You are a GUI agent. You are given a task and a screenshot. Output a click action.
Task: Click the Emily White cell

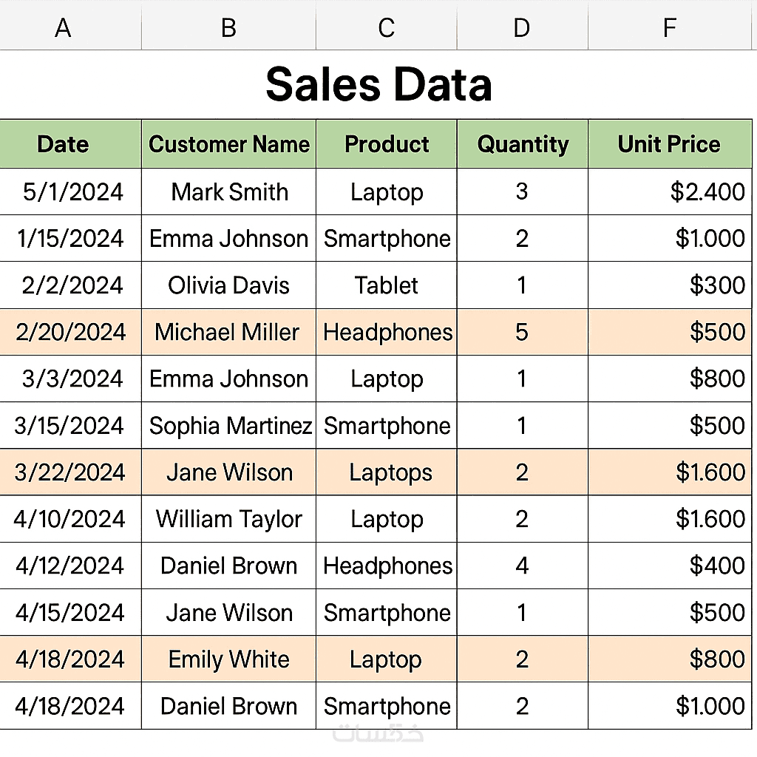click(x=228, y=659)
